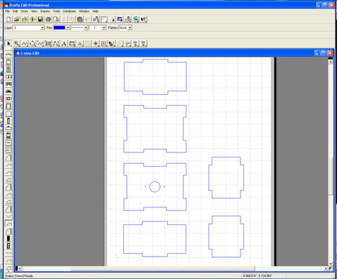Save the drawing with the floppy disk icon
The width and height of the screenshot is (337, 279).
pyautogui.click(x=40, y=19)
